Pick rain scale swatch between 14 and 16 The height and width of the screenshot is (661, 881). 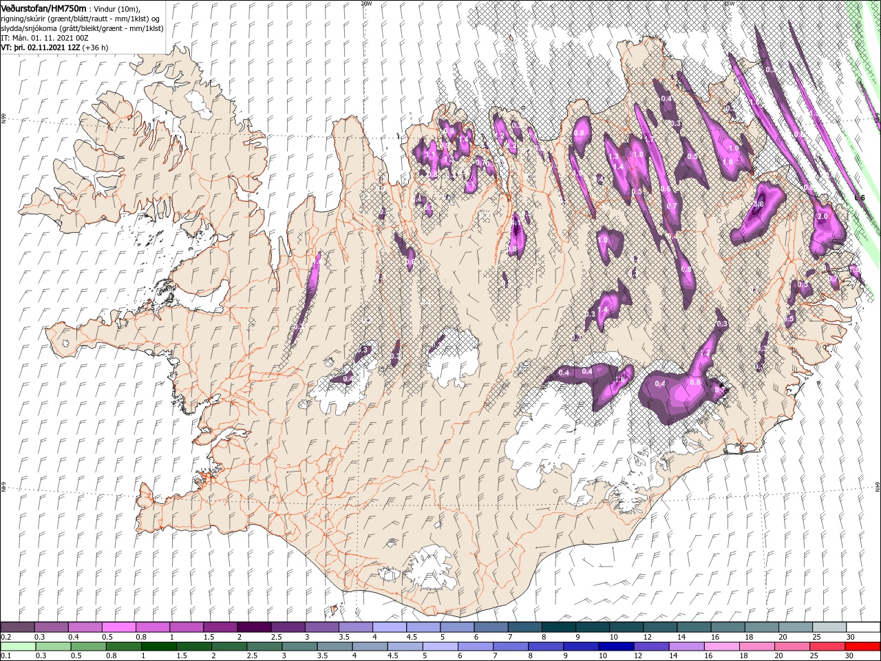[x=687, y=647]
